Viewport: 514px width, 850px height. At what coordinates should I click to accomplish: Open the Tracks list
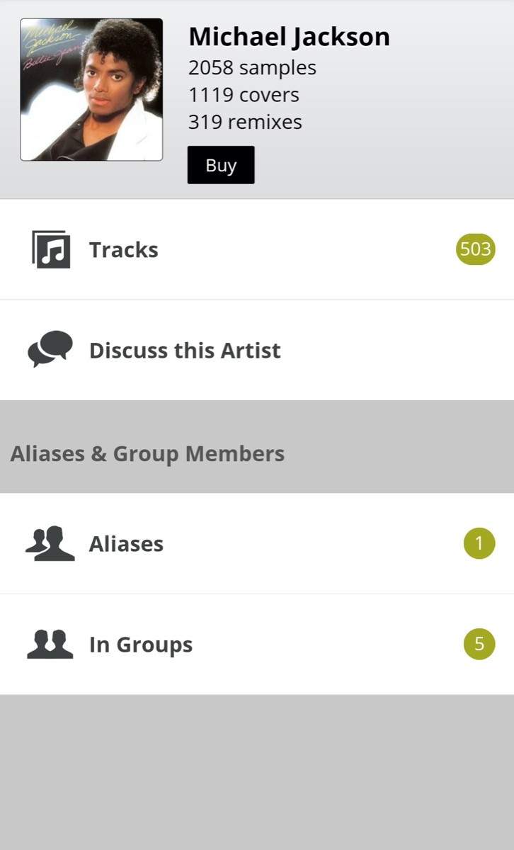tap(124, 250)
